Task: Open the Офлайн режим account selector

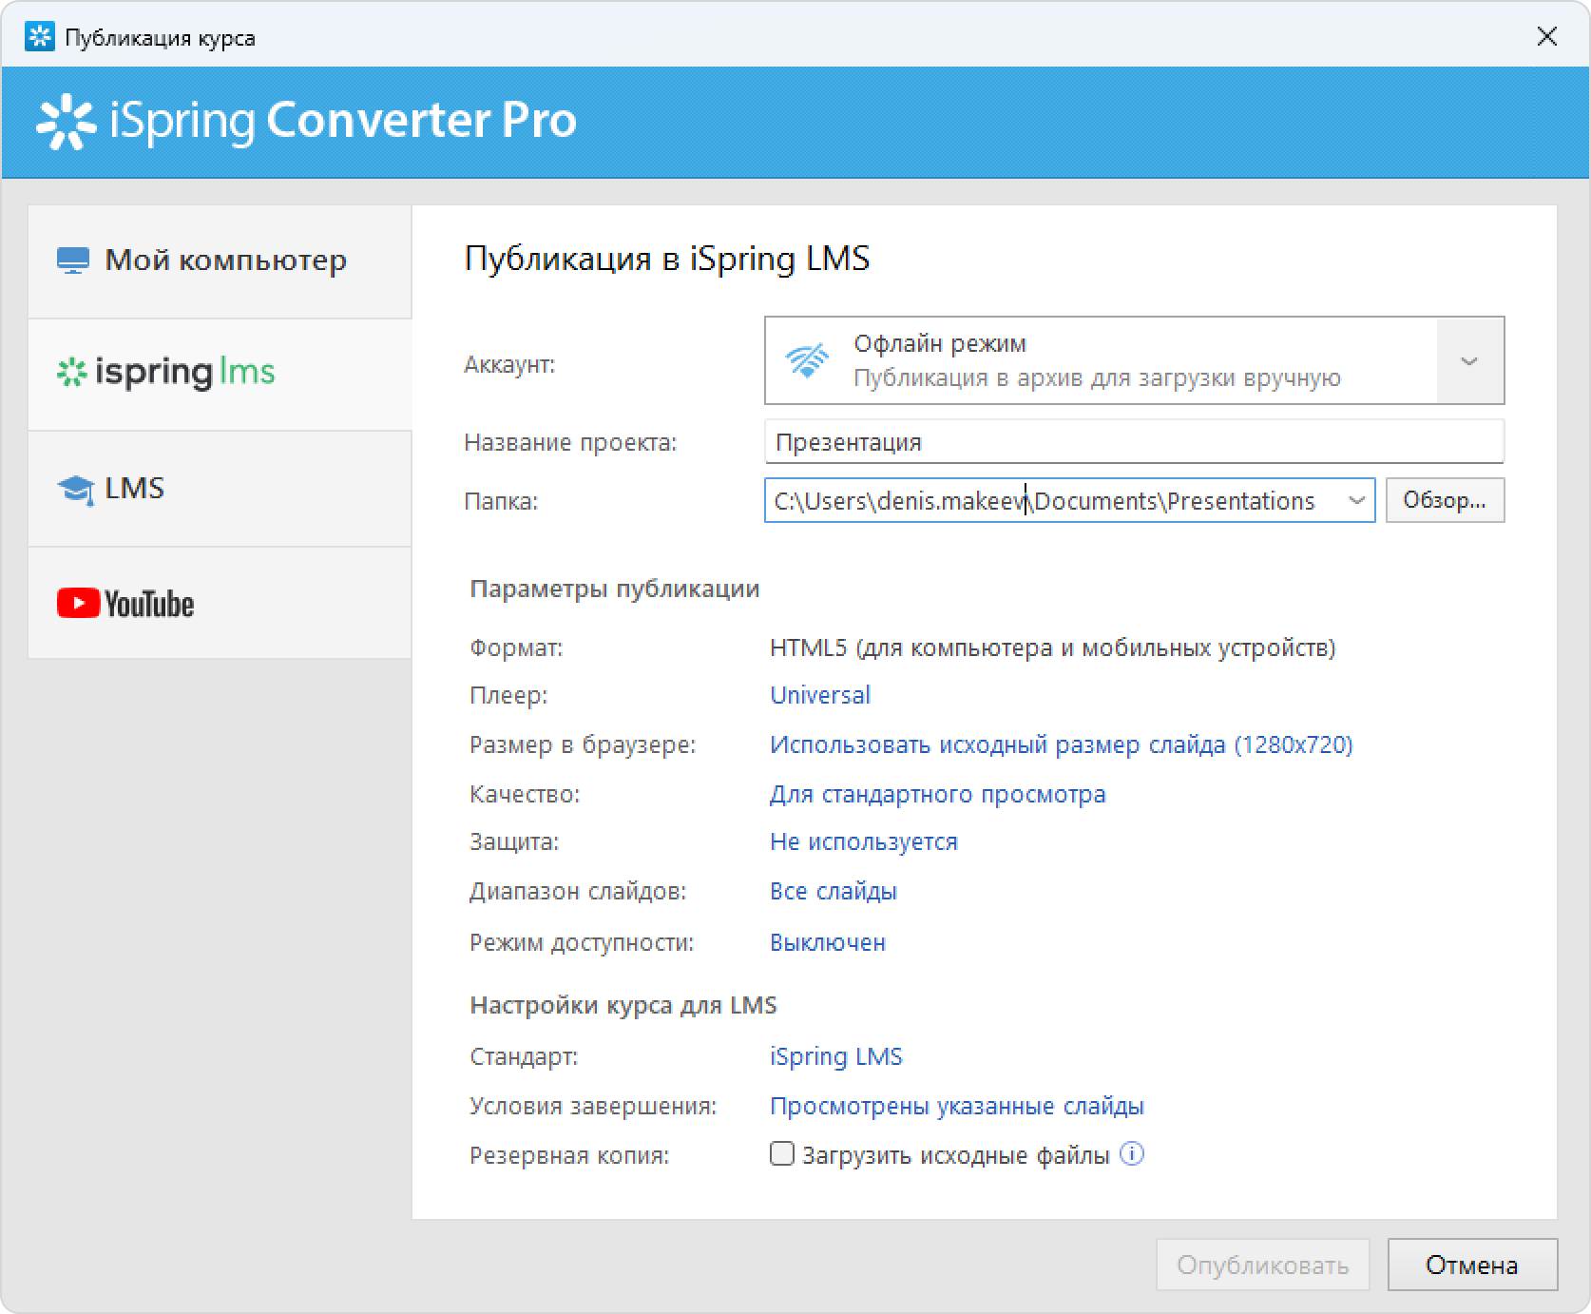Action: (1134, 361)
